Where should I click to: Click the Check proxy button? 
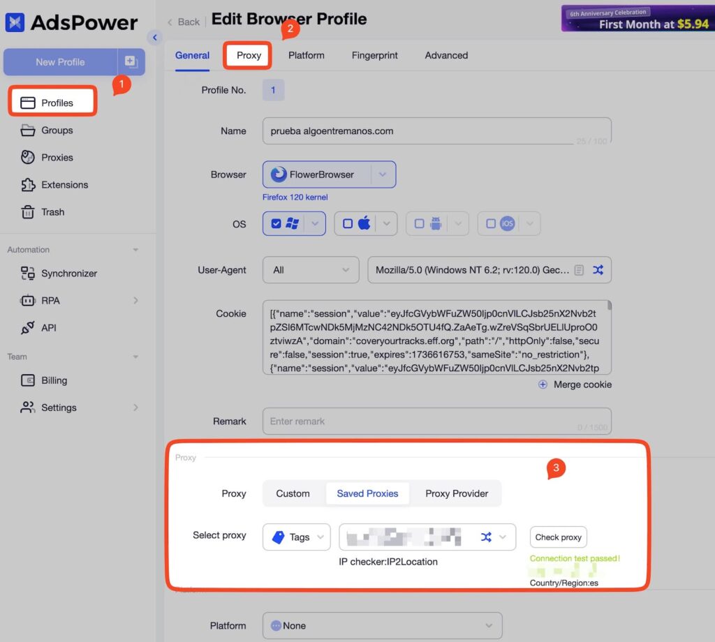(x=558, y=537)
